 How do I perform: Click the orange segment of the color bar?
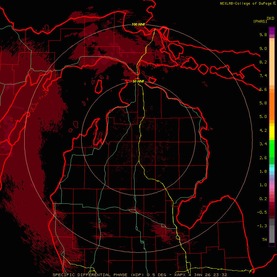click(x=272, y=106)
